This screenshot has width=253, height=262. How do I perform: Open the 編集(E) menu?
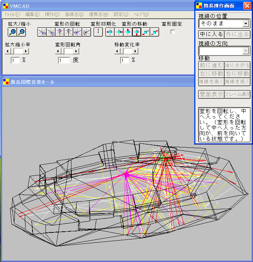tap(33, 14)
